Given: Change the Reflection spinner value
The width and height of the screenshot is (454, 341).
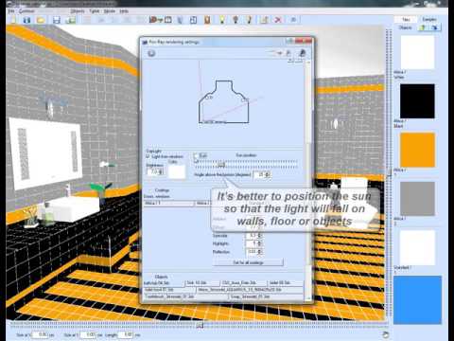Looking at the screenshot, I should (x=260, y=252).
